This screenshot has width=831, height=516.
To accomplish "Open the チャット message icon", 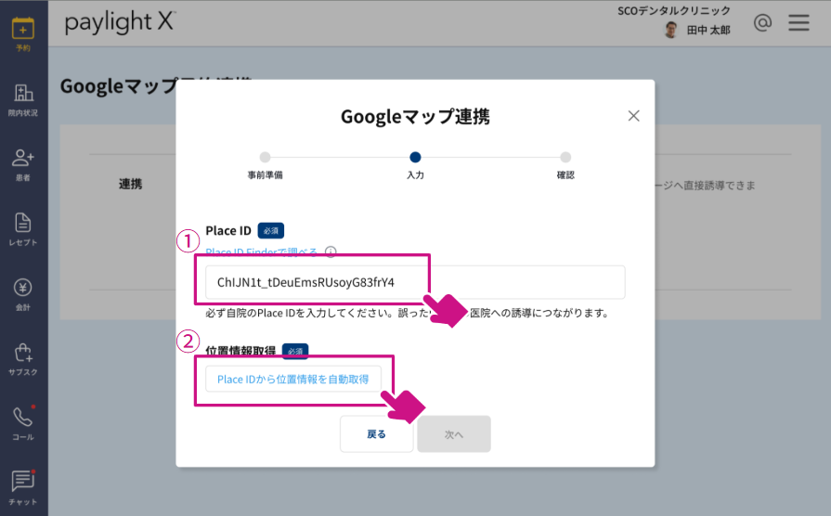I will tap(23, 482).
